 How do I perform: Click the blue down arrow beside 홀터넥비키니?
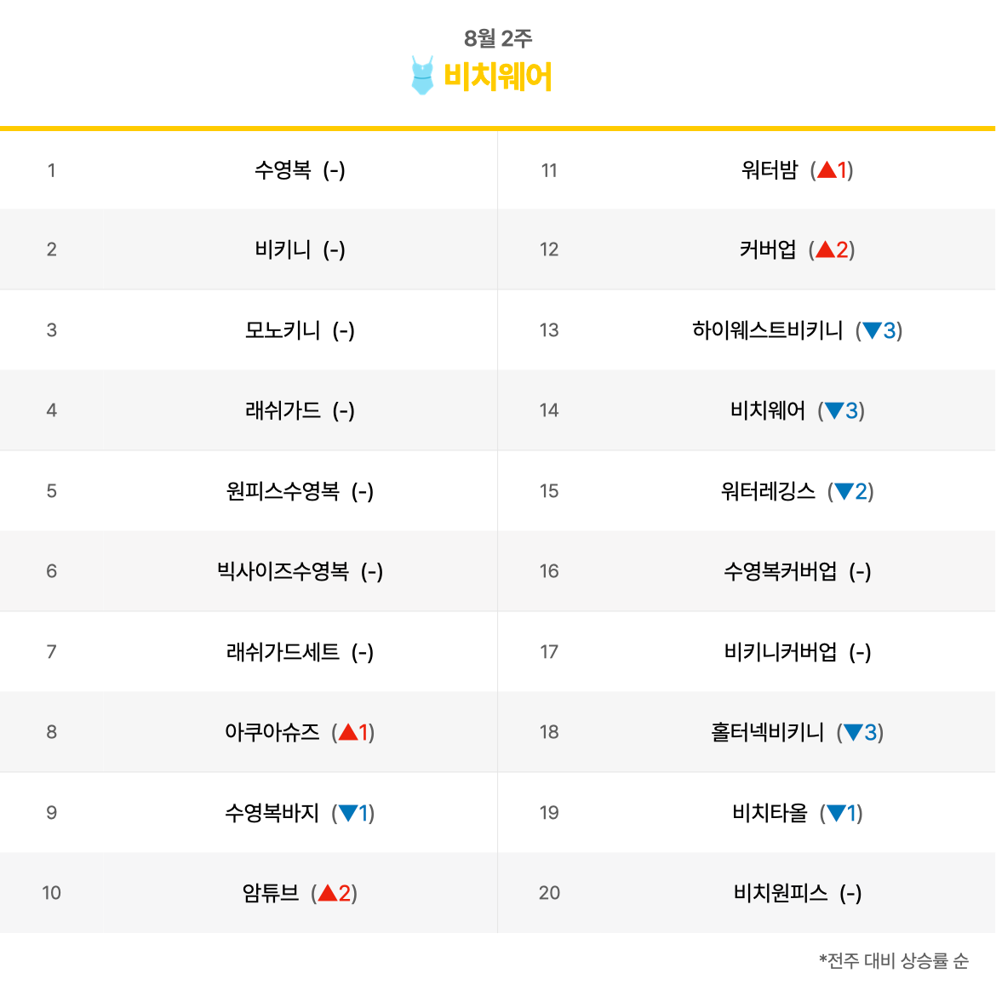(853, 732)
